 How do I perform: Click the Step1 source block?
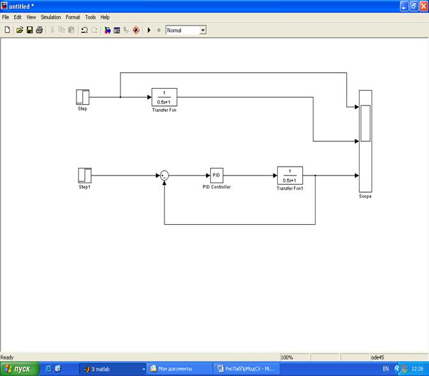[x=85, y=175]
